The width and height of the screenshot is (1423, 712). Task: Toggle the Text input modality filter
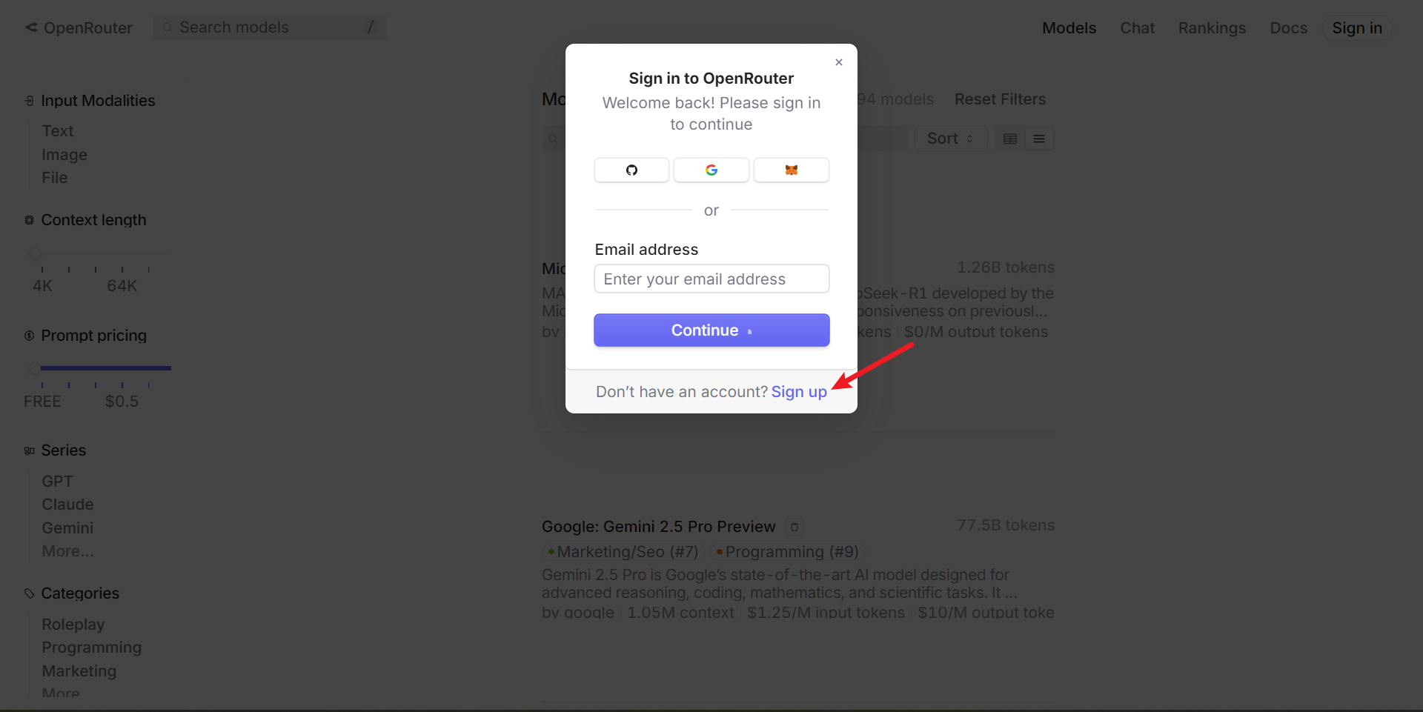58,131
